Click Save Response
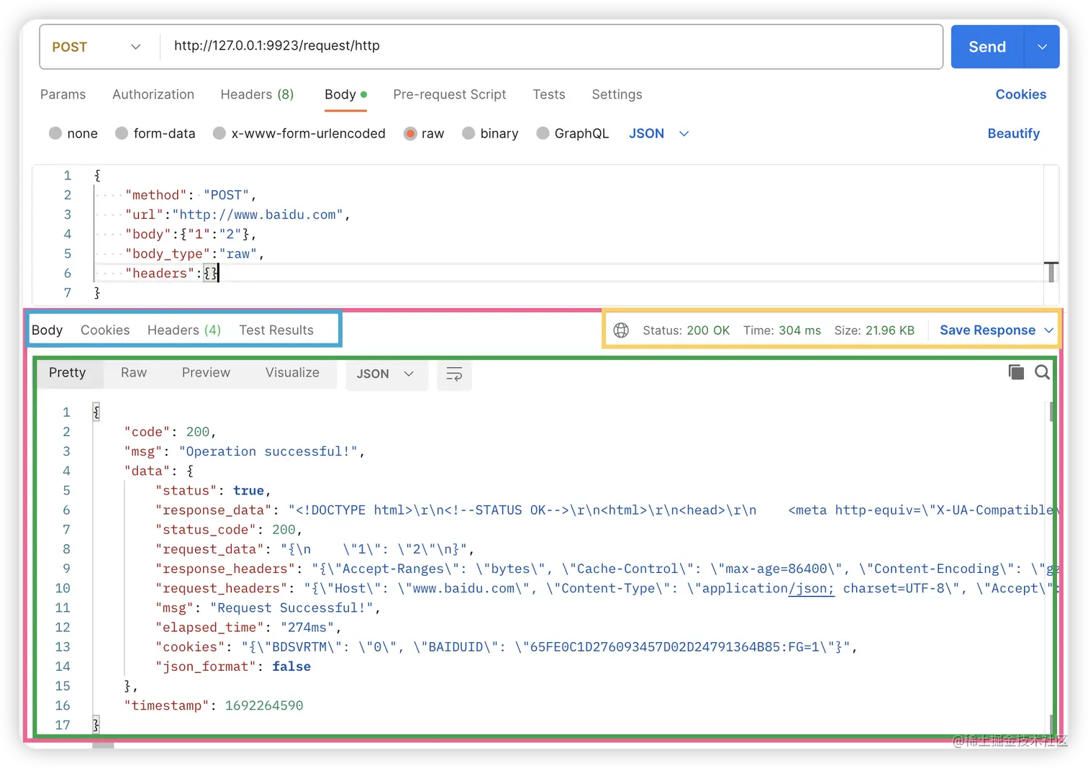Image resolution: width=1088 pixels, height=768 pixels. (x=987, y=330)
